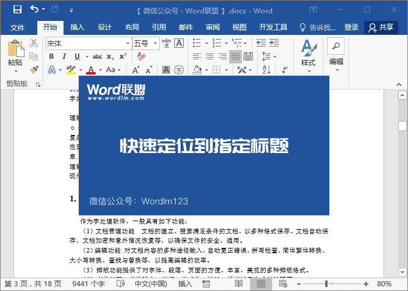Click the phonetic guide wén icon
Image resolution: width=408 pixels, height=291 pixels.
(166, 43)
